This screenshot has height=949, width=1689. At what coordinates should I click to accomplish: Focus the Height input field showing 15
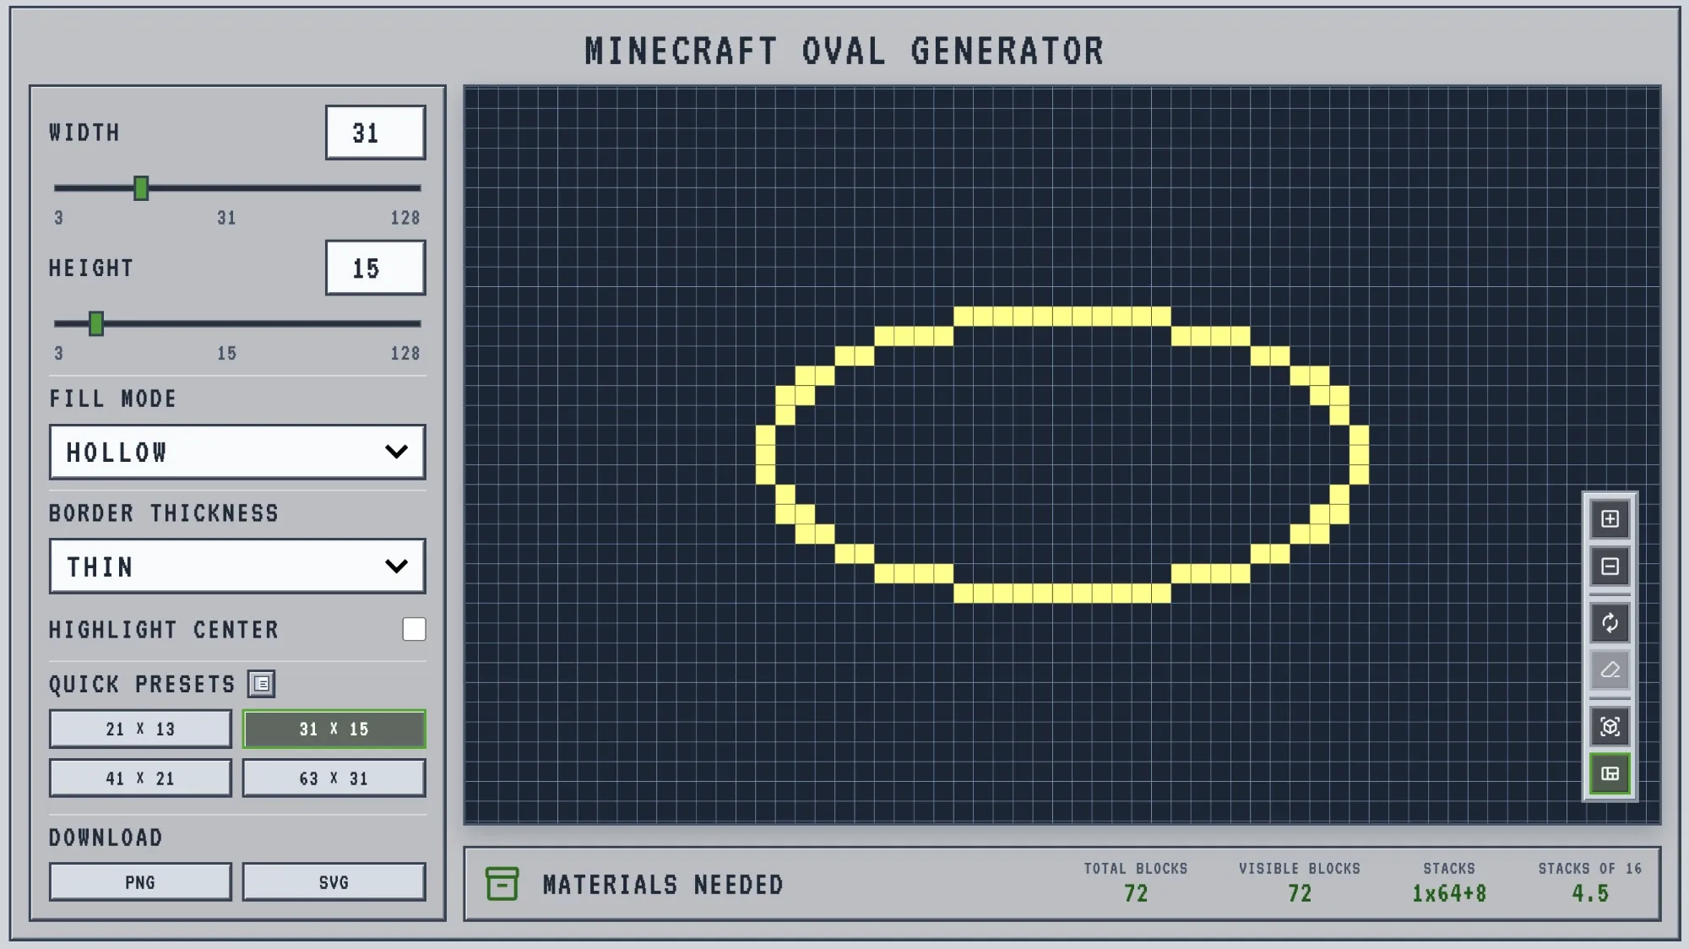click(376, 268)
